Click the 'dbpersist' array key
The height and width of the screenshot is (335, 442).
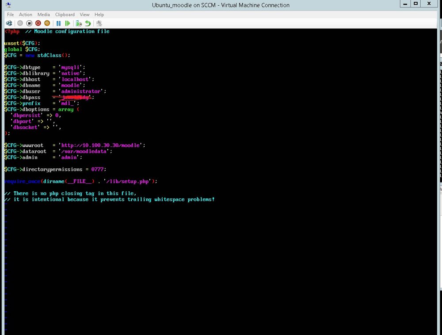[x=27, y=115]
